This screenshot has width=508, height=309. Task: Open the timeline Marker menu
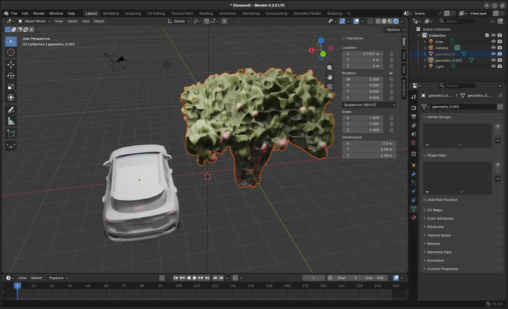click(37, 278)
